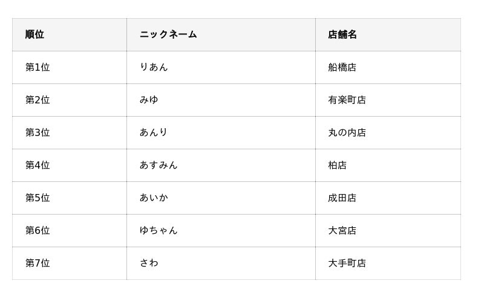Select the 大手町店 store cell
This screenshot has width=484, height=298.
(x=347, y=264)
